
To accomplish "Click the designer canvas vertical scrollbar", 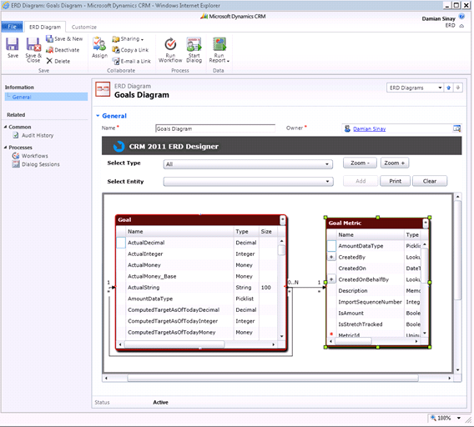I will point(457,250).
